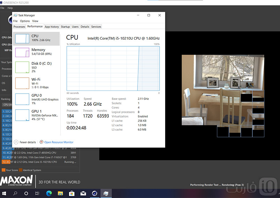Select the Wi-Fi performance item
Viewport: 280px width, 198px height.
coord(36,83)
